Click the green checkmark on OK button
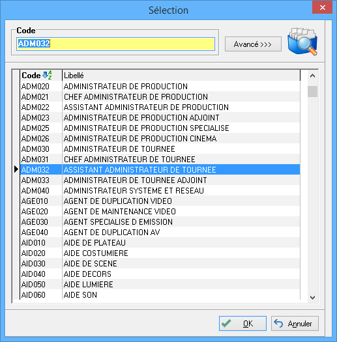 pos(226,323)
